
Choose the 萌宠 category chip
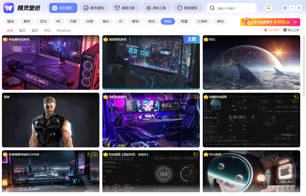tap(135, 21)
